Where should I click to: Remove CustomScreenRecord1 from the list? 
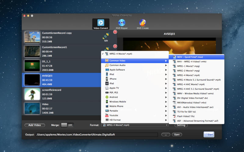coord(115,46)
